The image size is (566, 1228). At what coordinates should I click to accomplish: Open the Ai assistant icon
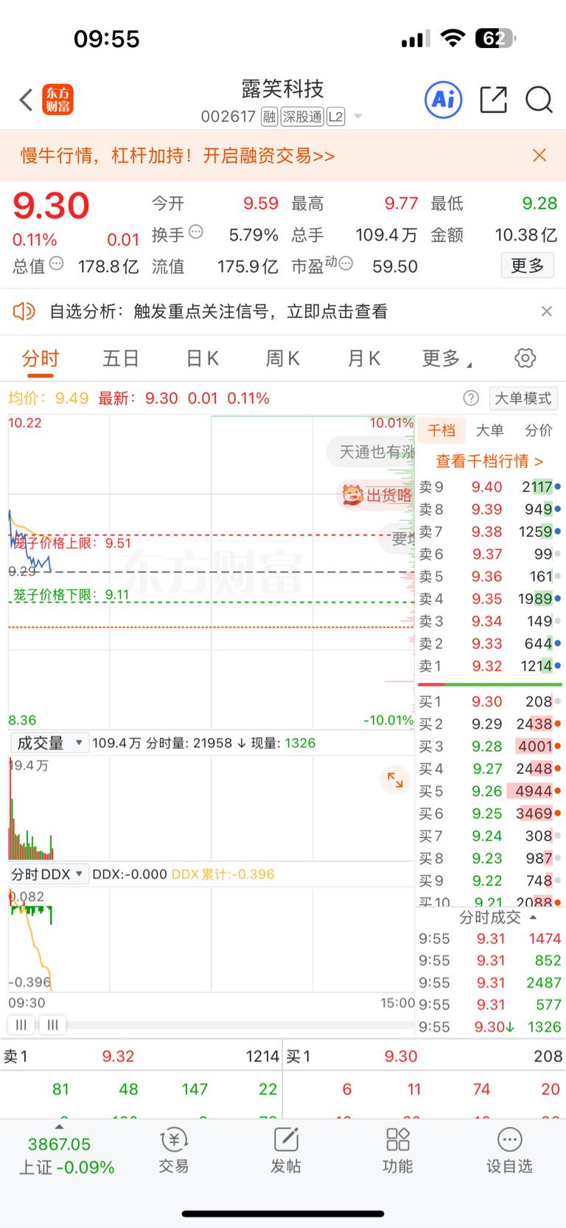tap(444, 100)
